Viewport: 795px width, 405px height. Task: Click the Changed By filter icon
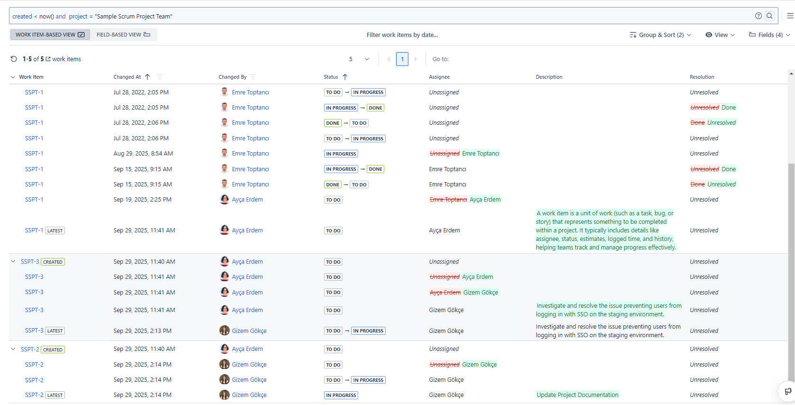coord(253,77)
